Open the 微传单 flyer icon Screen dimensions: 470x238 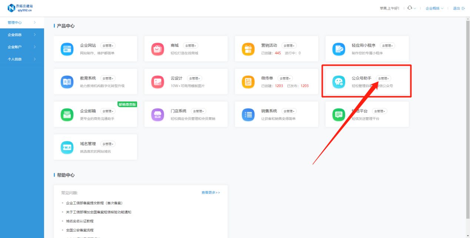248,81
